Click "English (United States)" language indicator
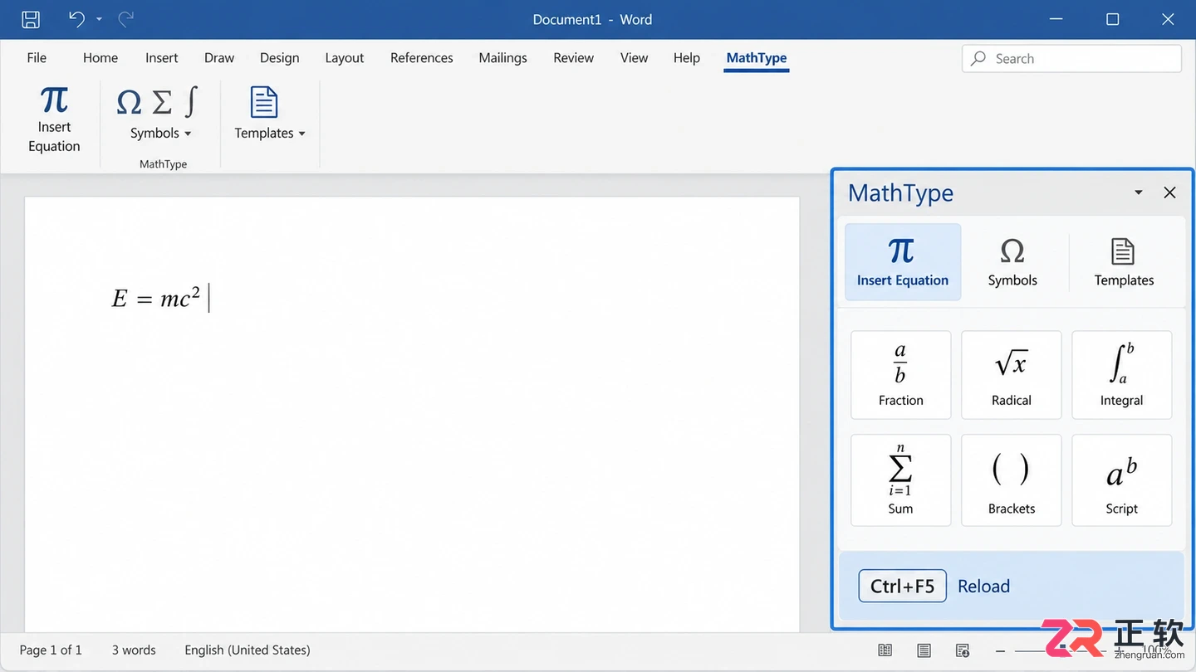Viewport: 1196px width, 672px height. pos(248,650)
